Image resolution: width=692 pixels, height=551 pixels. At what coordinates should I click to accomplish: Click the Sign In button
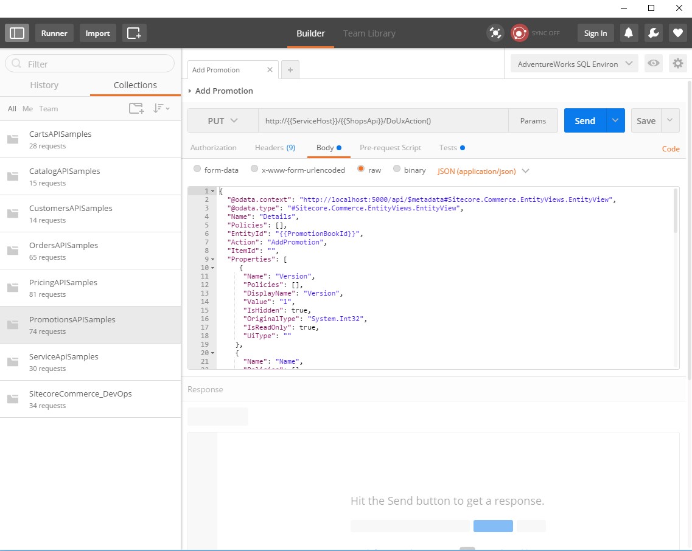coord(595,33)
